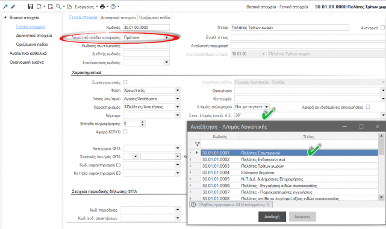This screenshot has width=386, height=229.
Task: Open the arrow next to the new-document icon
Action: [44, 7]
